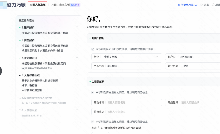Open 如何使用AI圈人? help link
This screenshot has height=134, width=220.
[x=188, y=5]
